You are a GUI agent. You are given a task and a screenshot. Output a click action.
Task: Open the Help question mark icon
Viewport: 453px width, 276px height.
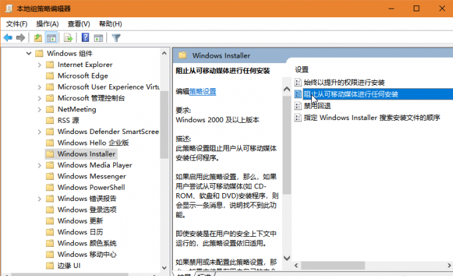click(x=85, y=37)
